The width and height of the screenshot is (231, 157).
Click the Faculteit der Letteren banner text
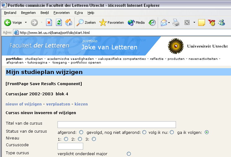39,46
